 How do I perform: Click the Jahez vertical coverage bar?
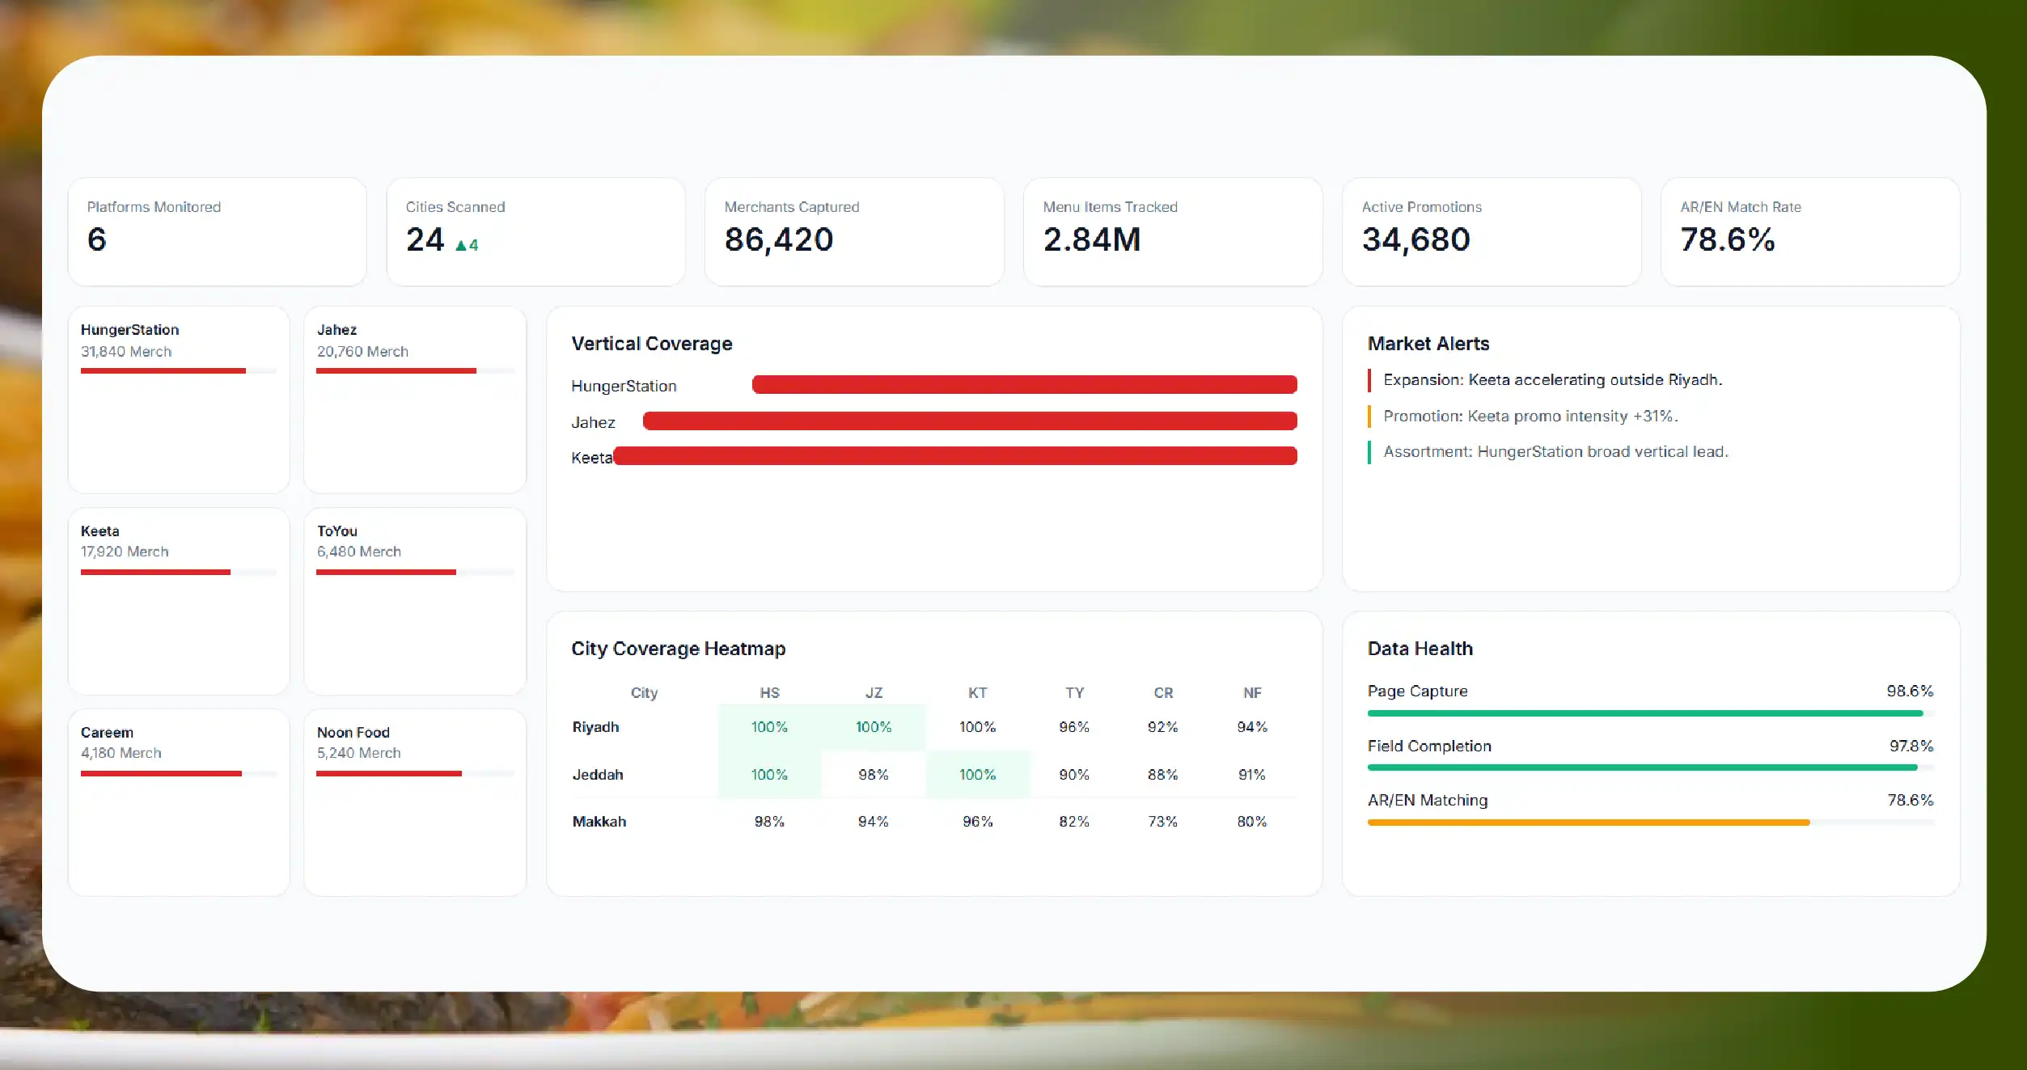(970, 421)
